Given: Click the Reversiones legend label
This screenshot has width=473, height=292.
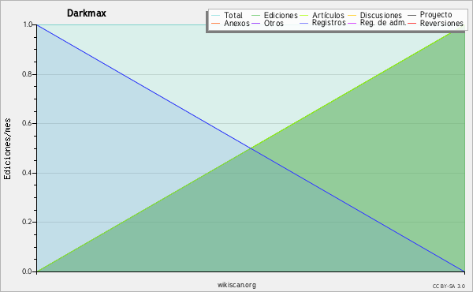Looking at the screenshot, I should tap(441, 23).
